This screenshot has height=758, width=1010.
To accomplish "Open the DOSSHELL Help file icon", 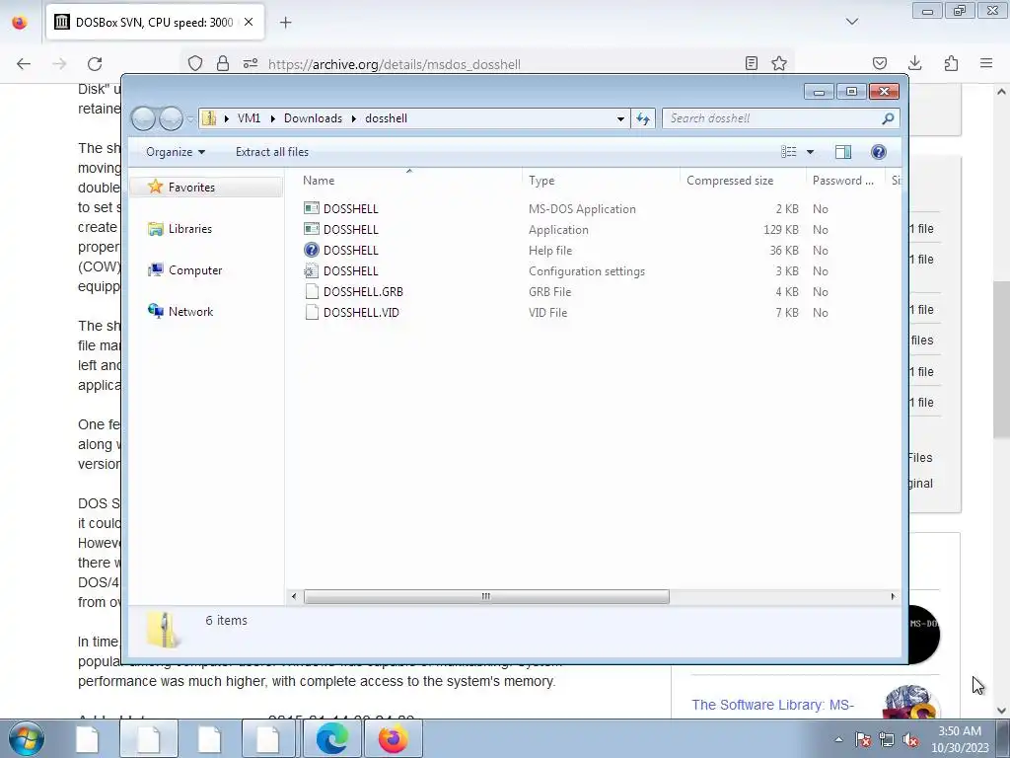I will pyautogui.click(x=312, y=250).
